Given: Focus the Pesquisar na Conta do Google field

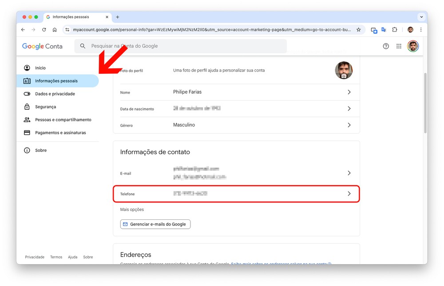Looking at the screenshot, I should (180, 46).
